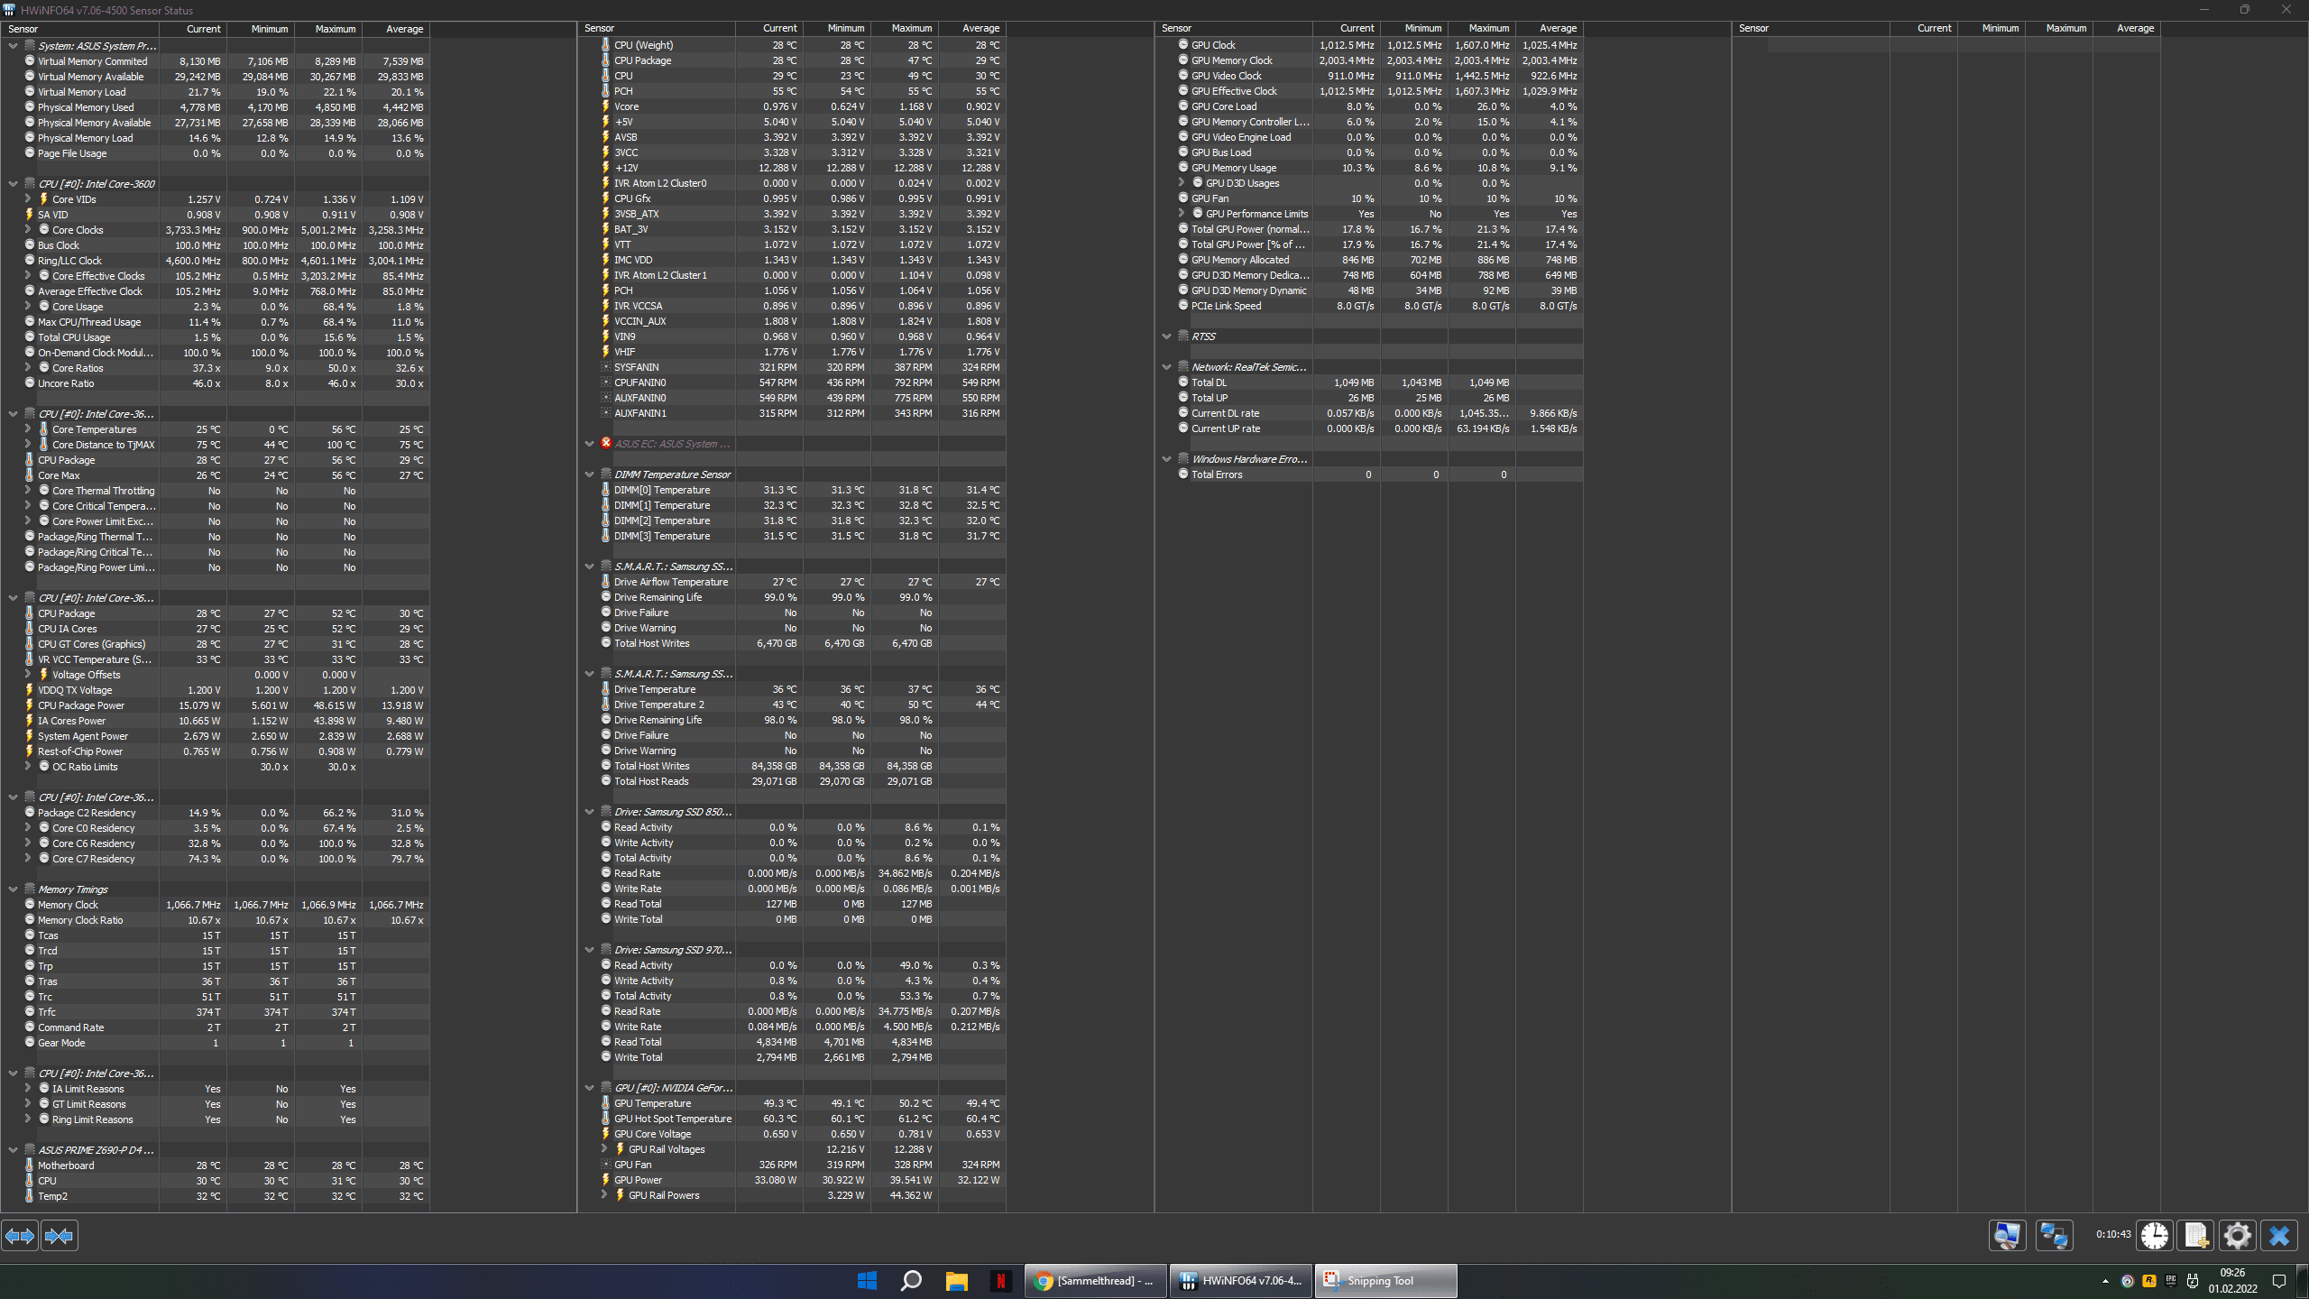
Task: Reset min/max with the clock icon
Action: click(x=2155, y=1235)
